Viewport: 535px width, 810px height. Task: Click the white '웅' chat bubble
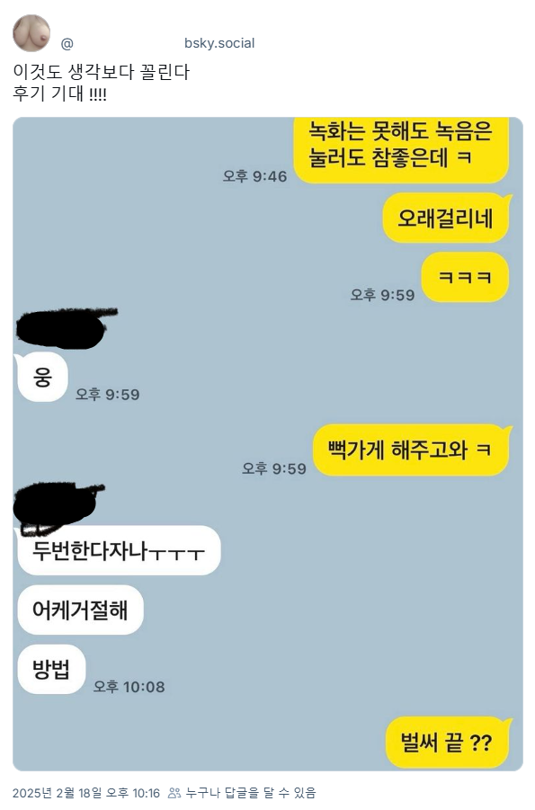click(x=42, y=377)
